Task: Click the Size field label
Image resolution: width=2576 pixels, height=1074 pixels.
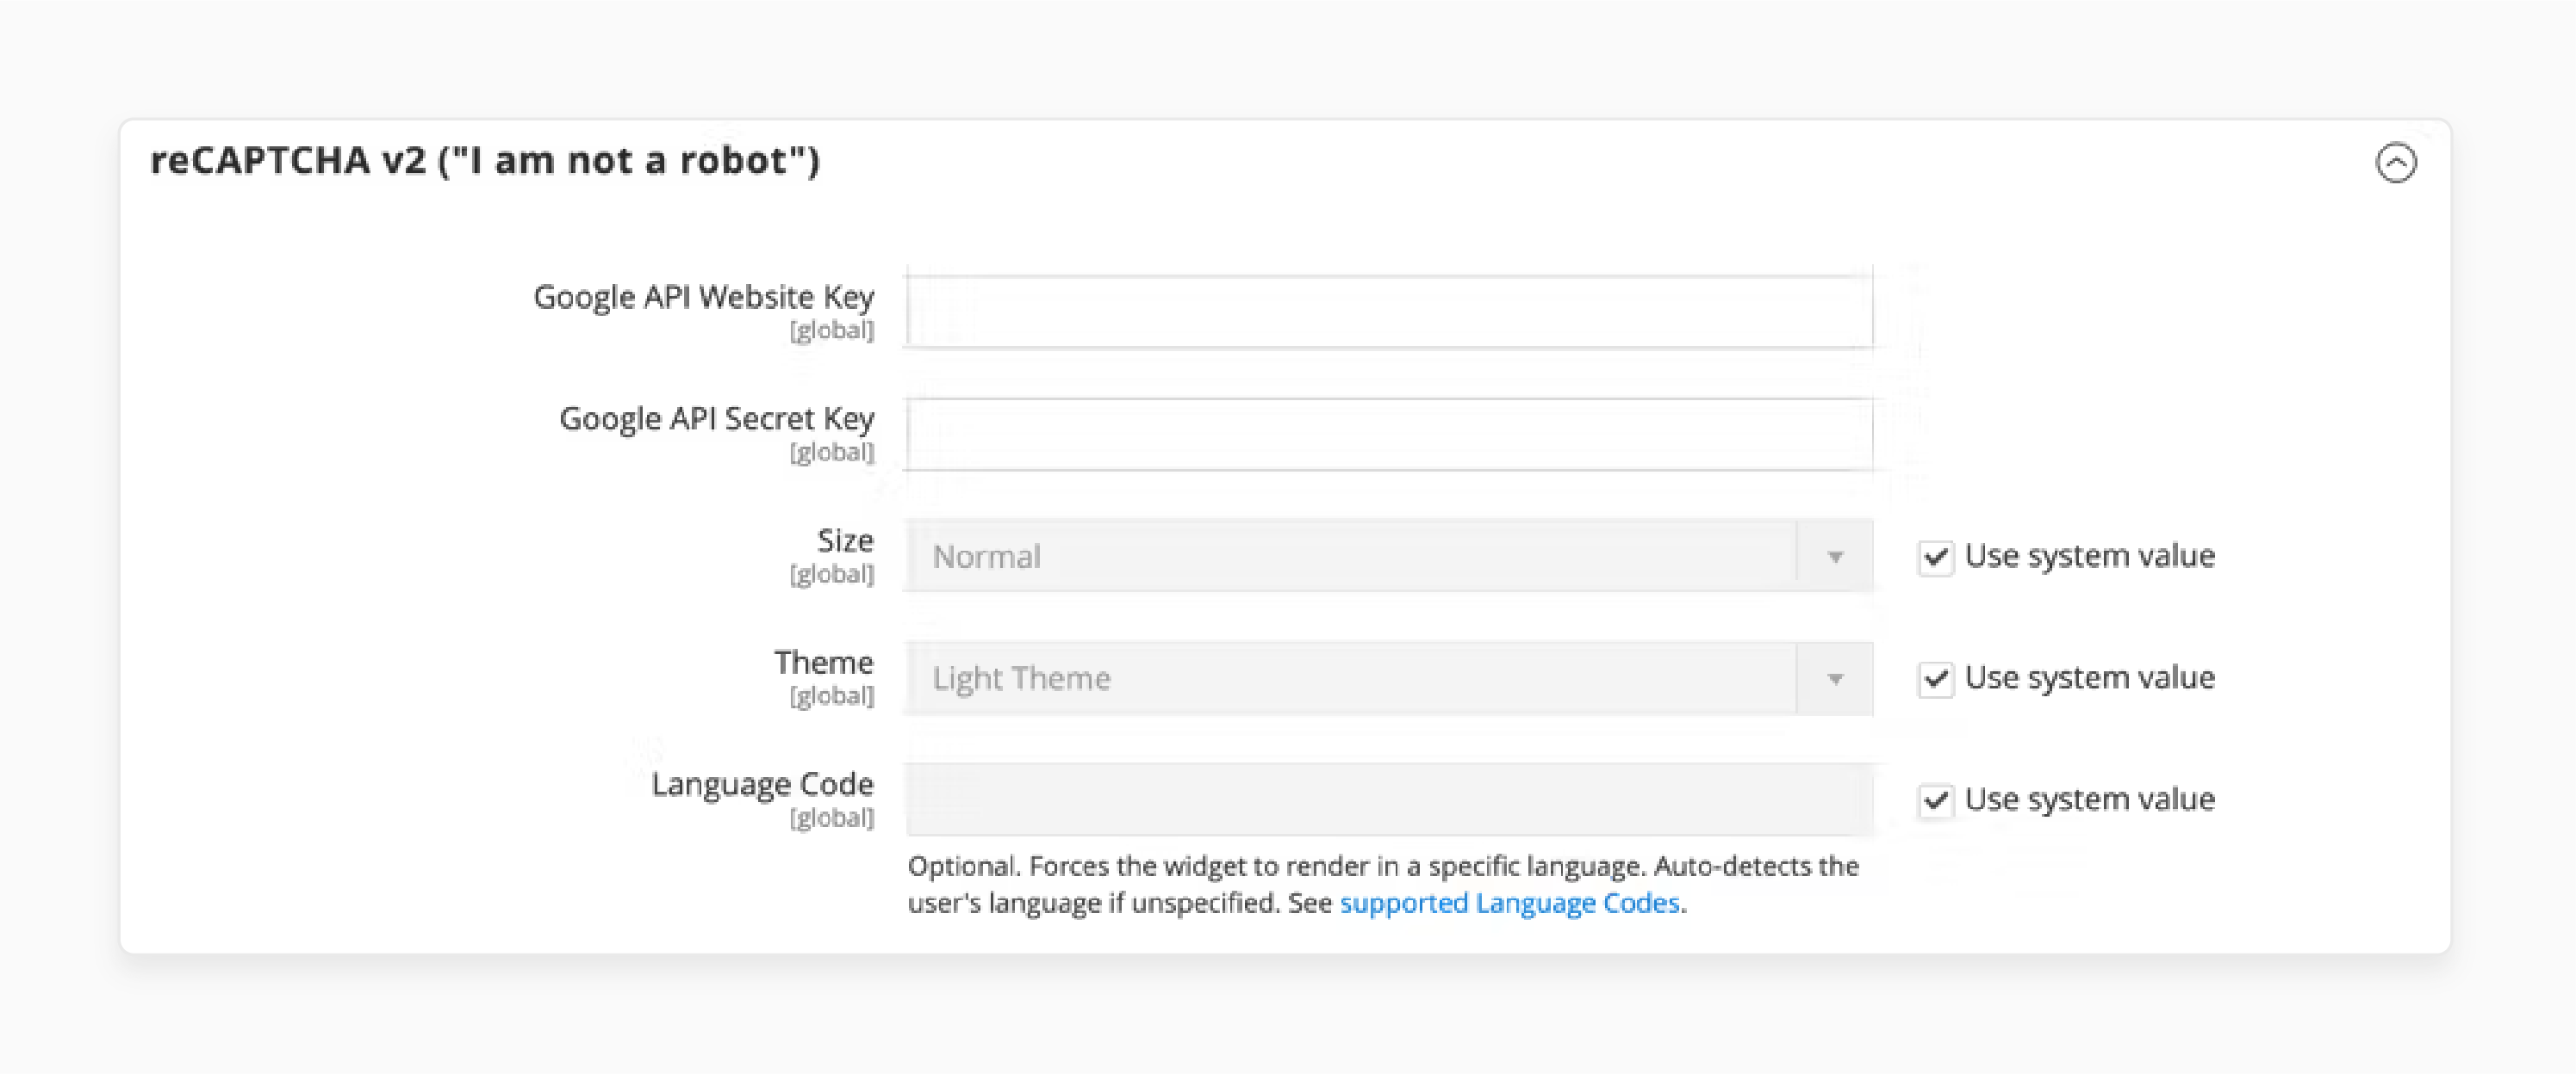Action: pyautogui.click(x=845, y=540)
